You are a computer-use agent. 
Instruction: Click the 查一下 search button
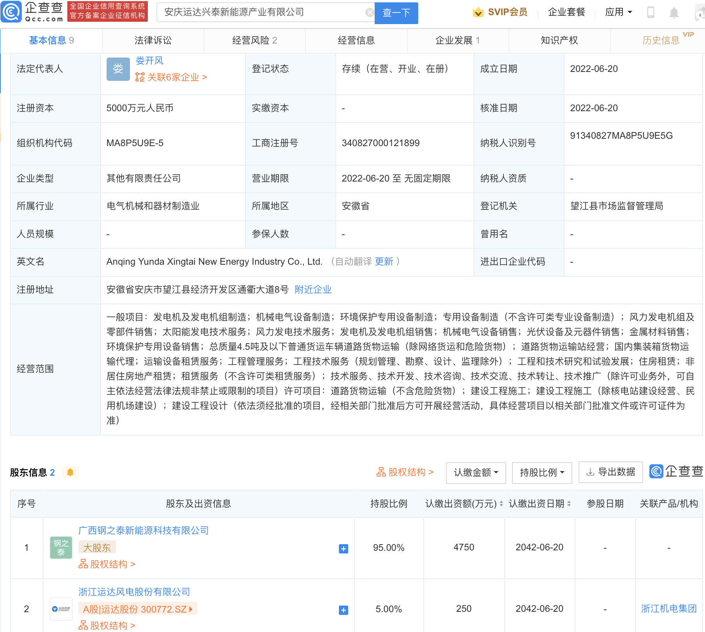(x=396, y=13)
